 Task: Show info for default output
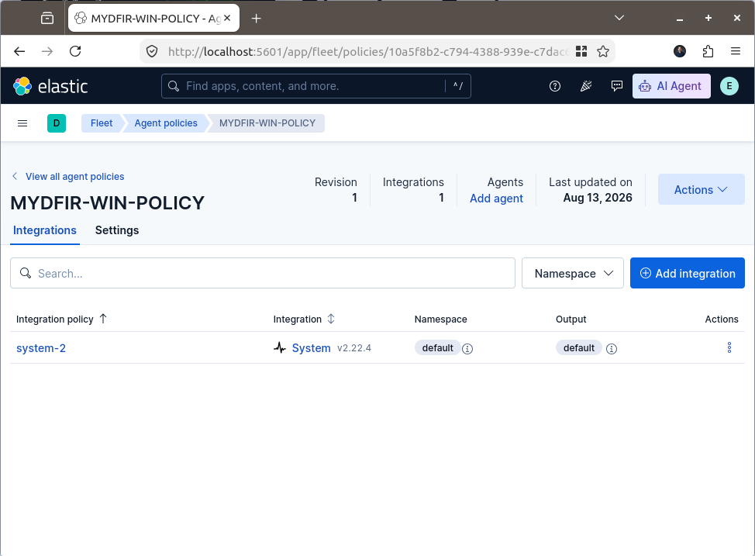pyautogui.click(x=612, y=349)
